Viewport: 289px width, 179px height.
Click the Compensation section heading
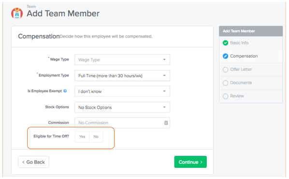(x=39, y=36)
